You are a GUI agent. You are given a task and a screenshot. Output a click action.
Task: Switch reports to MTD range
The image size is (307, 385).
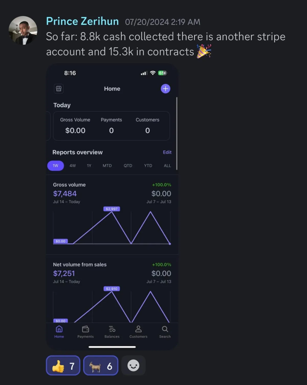click(107, 166)
